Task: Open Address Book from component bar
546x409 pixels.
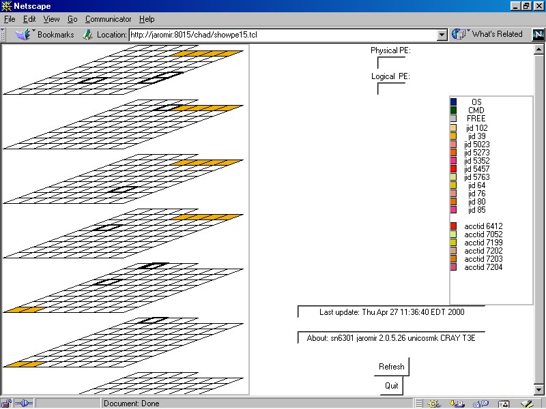Action: tap(504, 404)
